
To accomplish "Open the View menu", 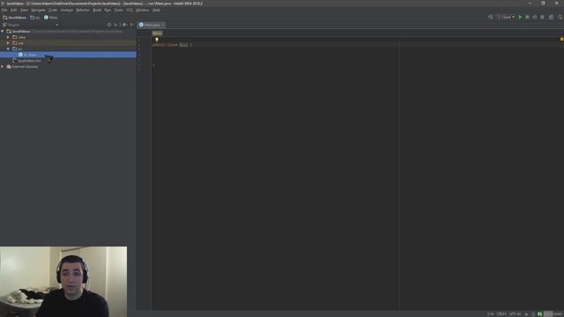I will point(24,10).
